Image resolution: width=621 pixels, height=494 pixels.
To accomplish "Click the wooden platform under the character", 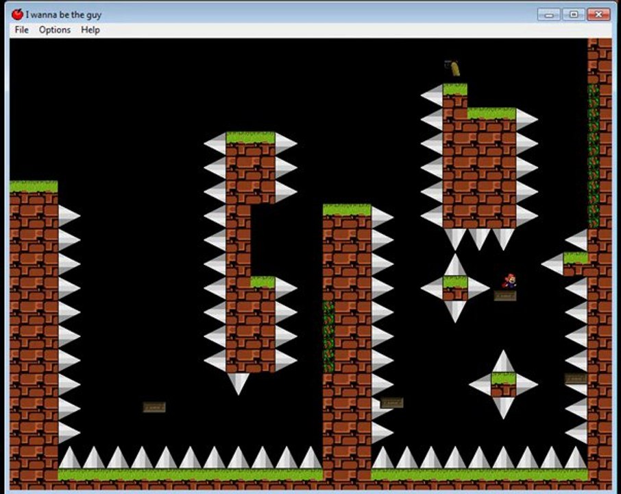I will [x=505, y=295].
